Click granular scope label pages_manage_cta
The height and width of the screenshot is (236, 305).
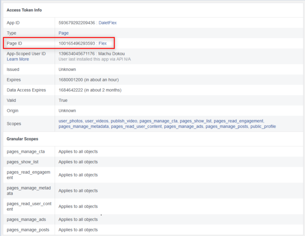pyautogui.click(x=25, y=151)
